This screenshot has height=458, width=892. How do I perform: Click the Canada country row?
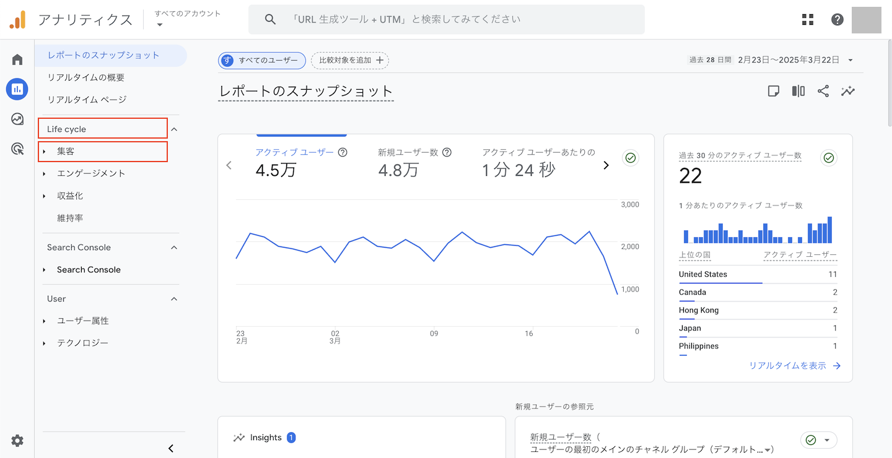point(758,292)
